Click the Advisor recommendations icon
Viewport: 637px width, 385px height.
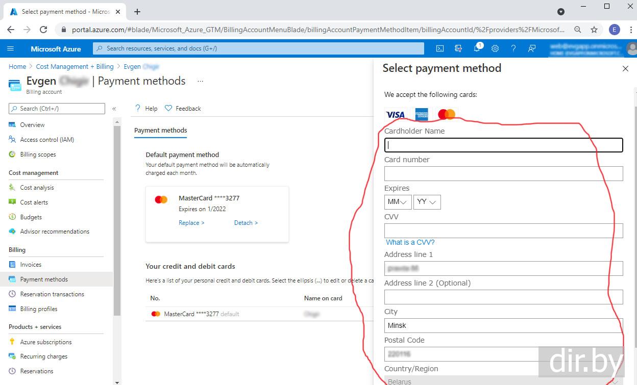[x=12, y=232]
